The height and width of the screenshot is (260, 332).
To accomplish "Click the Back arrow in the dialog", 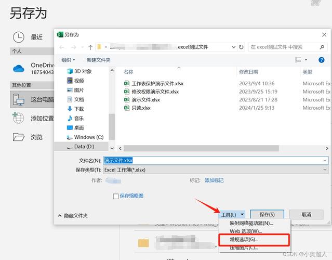I will click(62, 47).
